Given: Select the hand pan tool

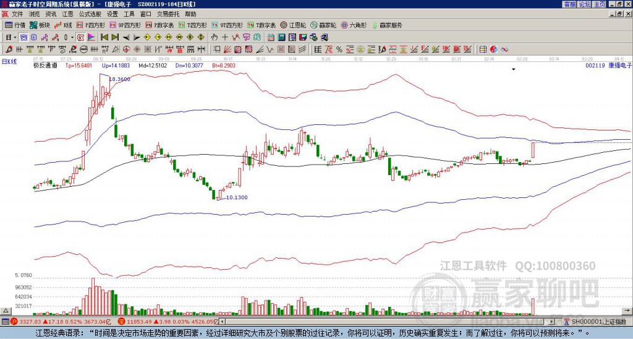Looking at the screenshot, I should pyautogui.click(x=215, y=38).
